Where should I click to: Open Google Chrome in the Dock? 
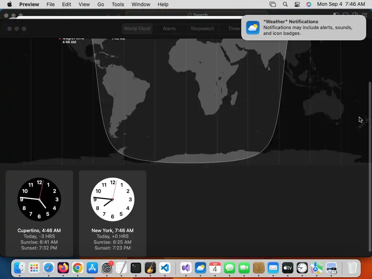tap(78, 268)
